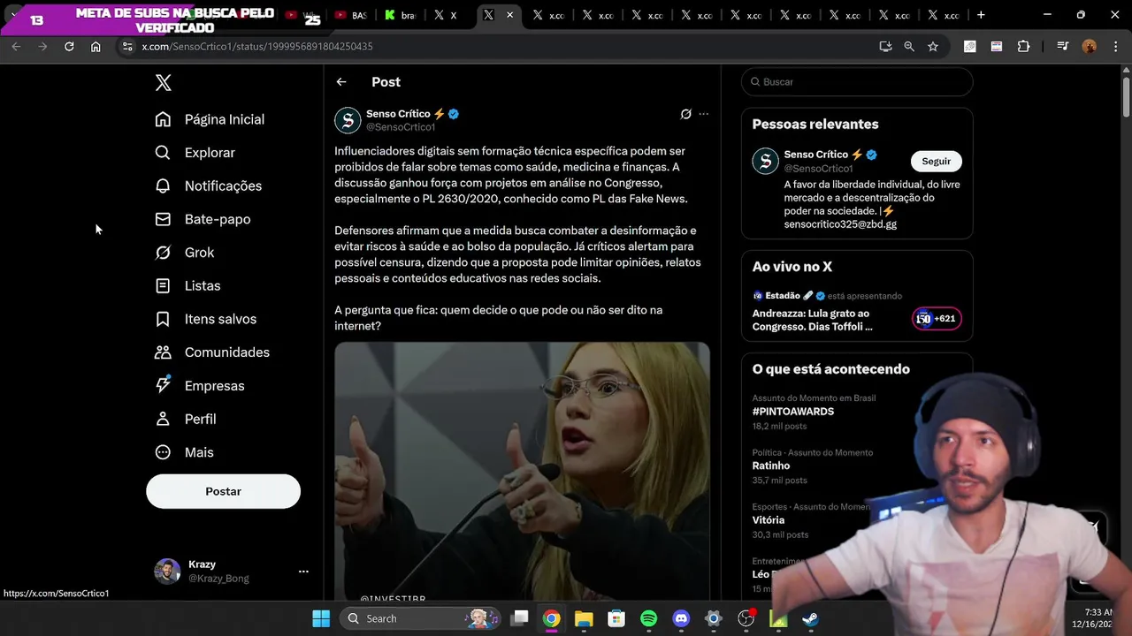Image resolution: width=1132 pixels, height=636 pixels.
Task: Click the Buscar search field
Action: [857, 82]
